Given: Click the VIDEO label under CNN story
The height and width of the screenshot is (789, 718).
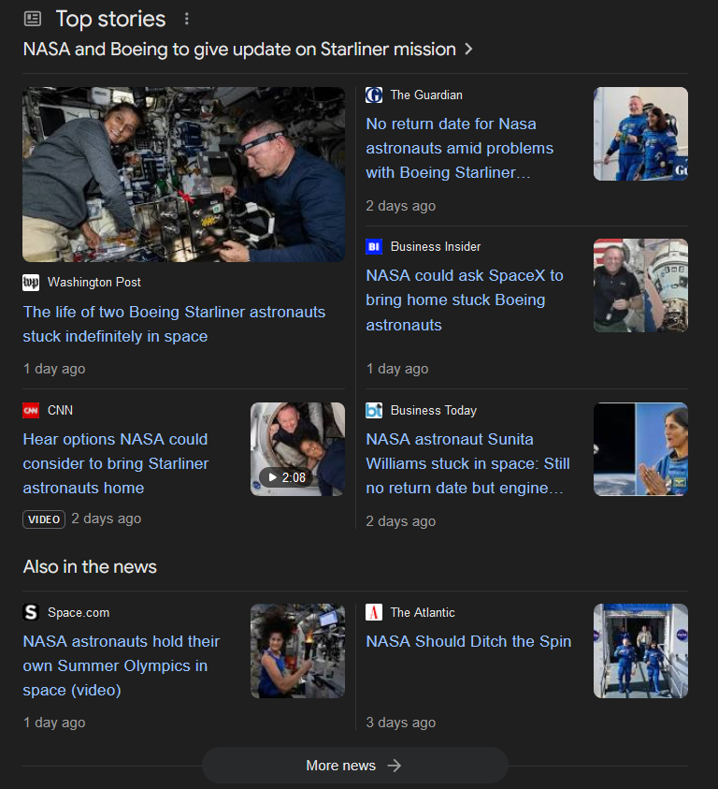Looking at the screenshot, I should click(x=44, y=519).
